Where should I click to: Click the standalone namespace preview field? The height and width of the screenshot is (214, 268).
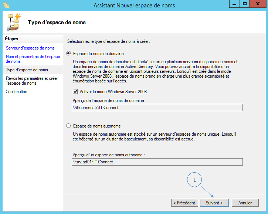157,162
